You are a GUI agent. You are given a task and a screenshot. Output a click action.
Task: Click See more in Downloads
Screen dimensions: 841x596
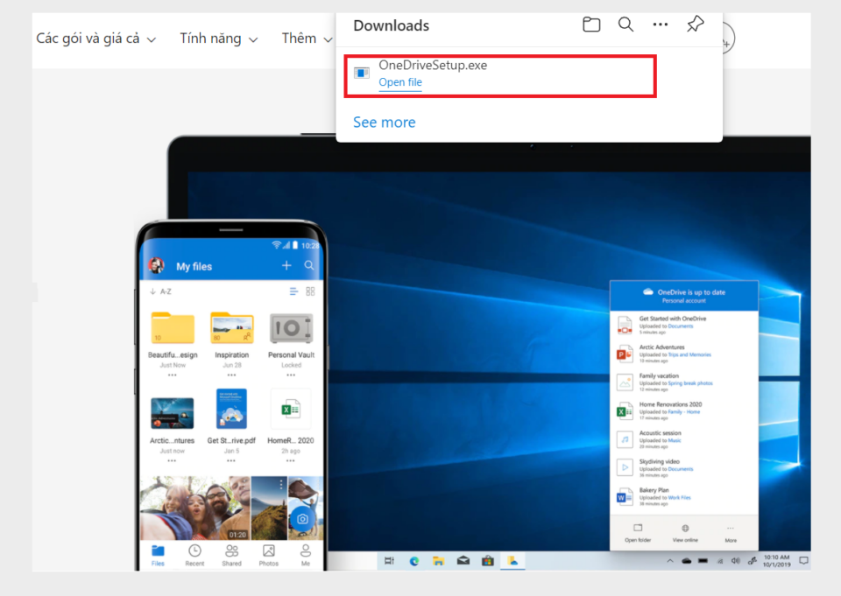[x=384, y=123]
